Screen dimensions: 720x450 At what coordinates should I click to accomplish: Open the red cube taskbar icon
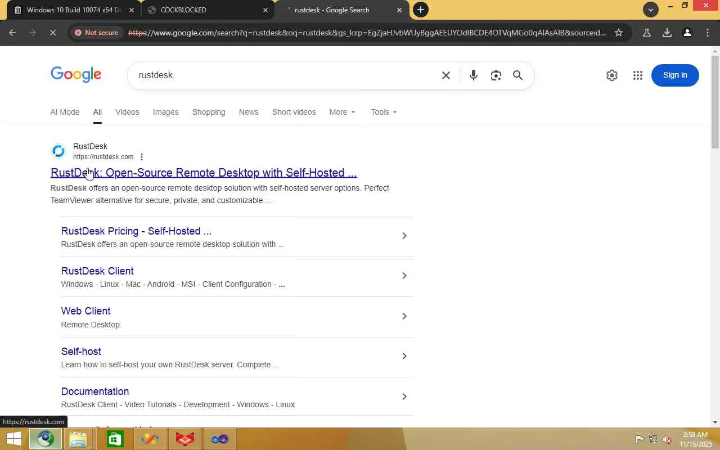click(x=185, y=439)
